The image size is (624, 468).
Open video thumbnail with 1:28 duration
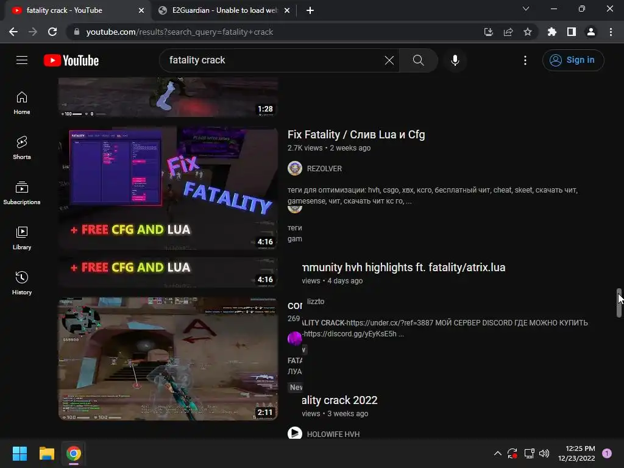click(x=168, y=97)
